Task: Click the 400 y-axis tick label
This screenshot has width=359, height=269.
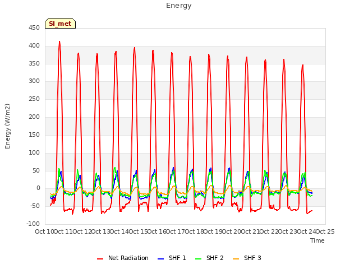Action: [x=34, y=46]
